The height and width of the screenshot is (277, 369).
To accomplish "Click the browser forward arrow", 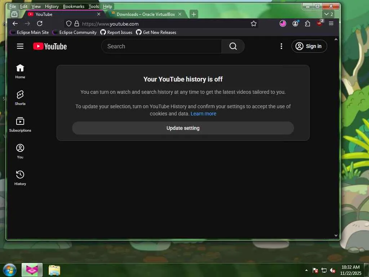I will [x=27, y=23].
